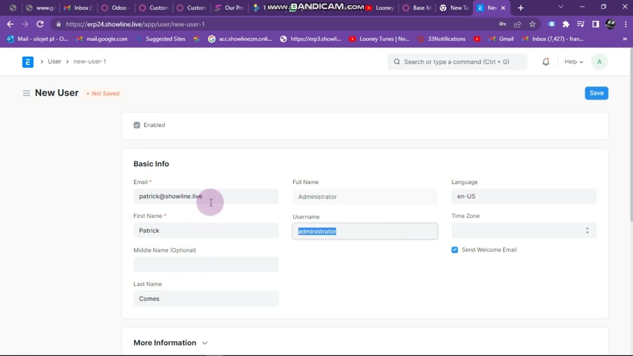Open the saved passwords key icon
633x356 pixels.
[x=503, y=24]
